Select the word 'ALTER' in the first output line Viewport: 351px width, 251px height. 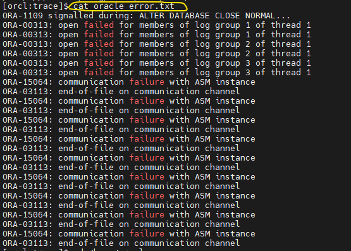tap(152, 16)
